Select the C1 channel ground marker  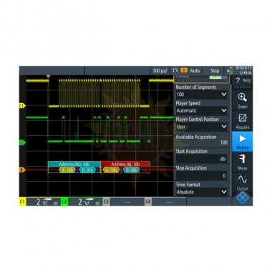pos(22,105)
